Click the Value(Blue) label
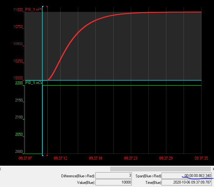The height and width of the screenshot is (187, 214). 86,183
